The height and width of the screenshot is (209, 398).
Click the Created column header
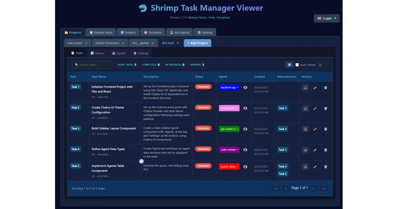point(259,77)
